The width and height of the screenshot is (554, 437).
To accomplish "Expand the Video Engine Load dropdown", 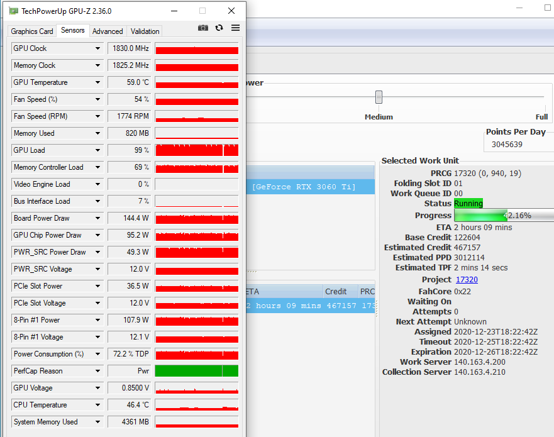I will coord(98,184).
